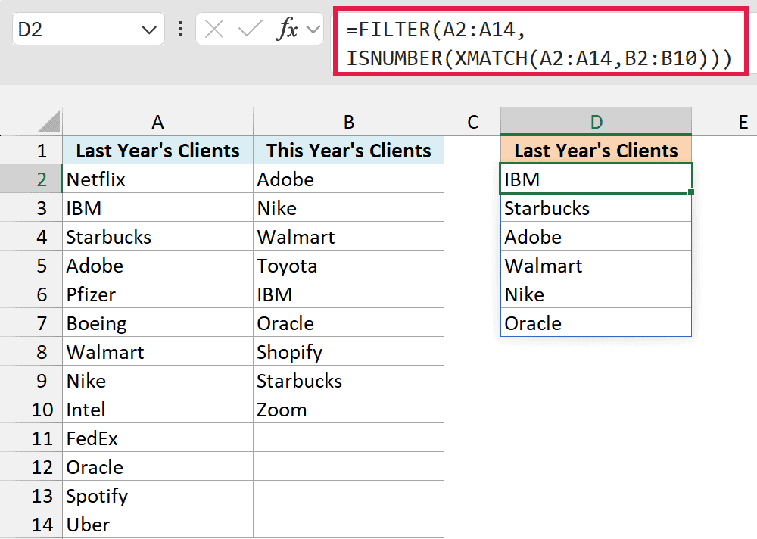Click the Walmart cell in column D
757x539 pixels.
coord(597,265)
